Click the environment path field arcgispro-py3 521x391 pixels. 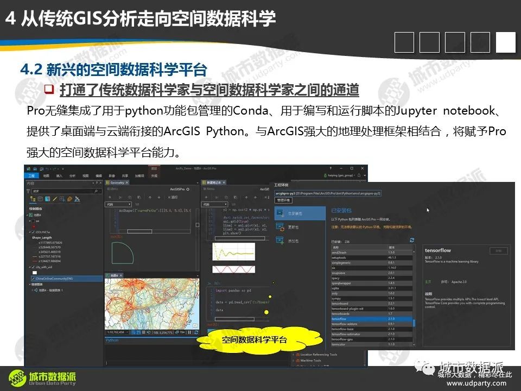click(328, 193)
